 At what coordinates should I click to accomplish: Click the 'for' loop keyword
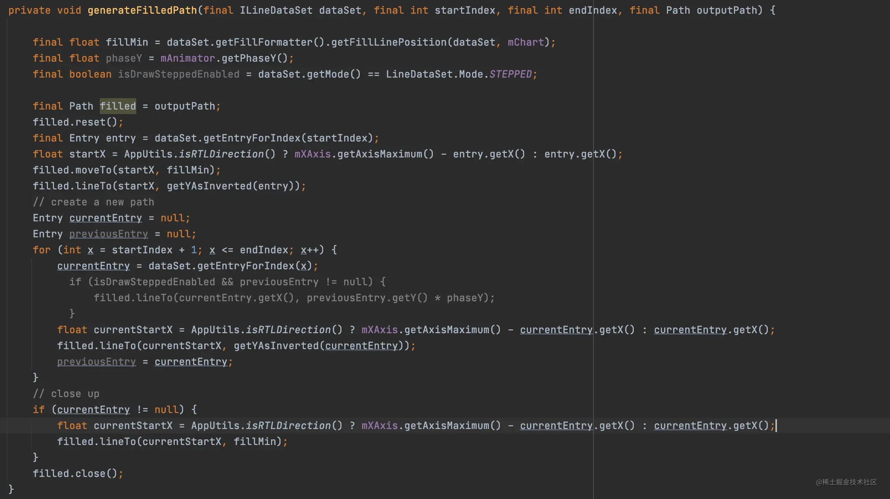pos(41,250)
